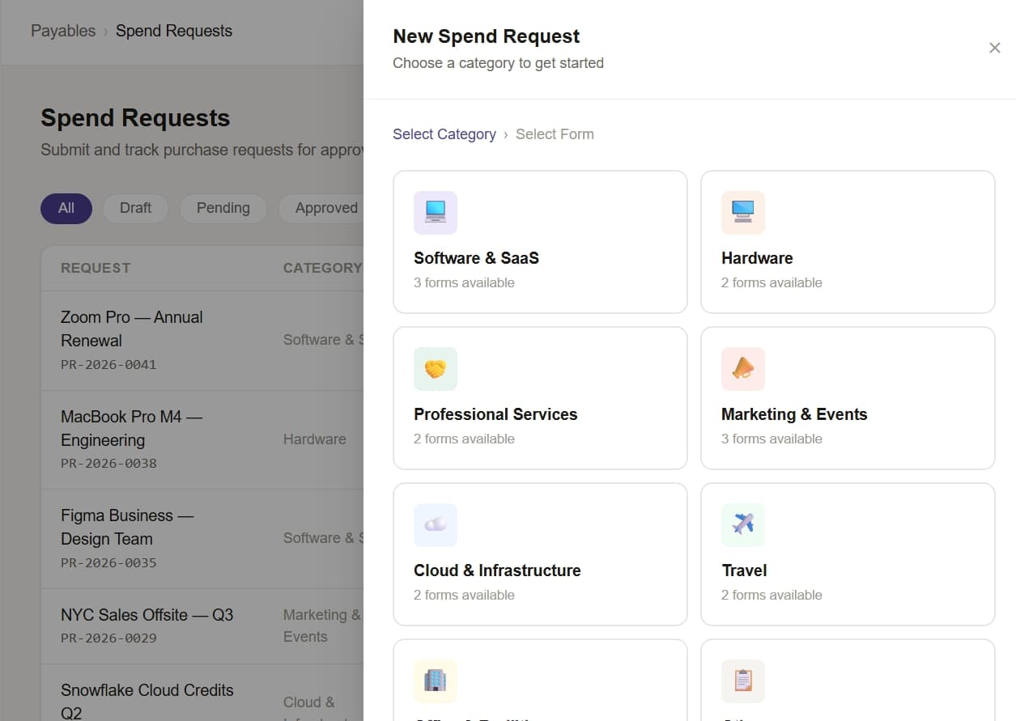Image resolution: width=1016 pixels, height=721 pixels.
Task: Click the Marketing & Events megaphone icon
Action: pyautogui.click(x=743, y=369)
